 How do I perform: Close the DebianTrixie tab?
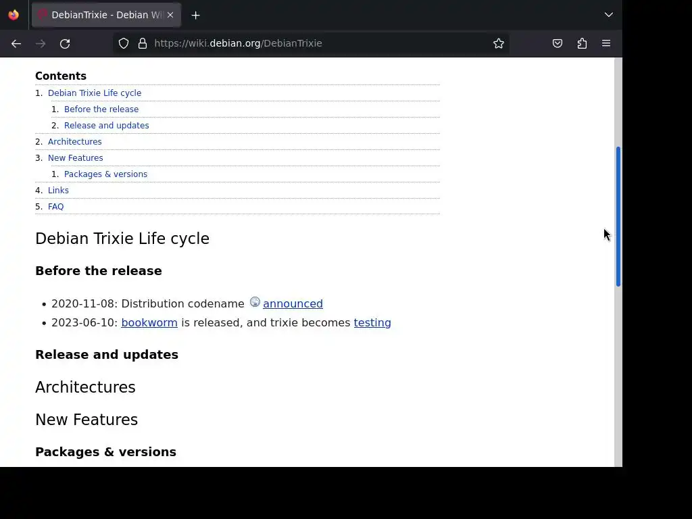(170, 15)
